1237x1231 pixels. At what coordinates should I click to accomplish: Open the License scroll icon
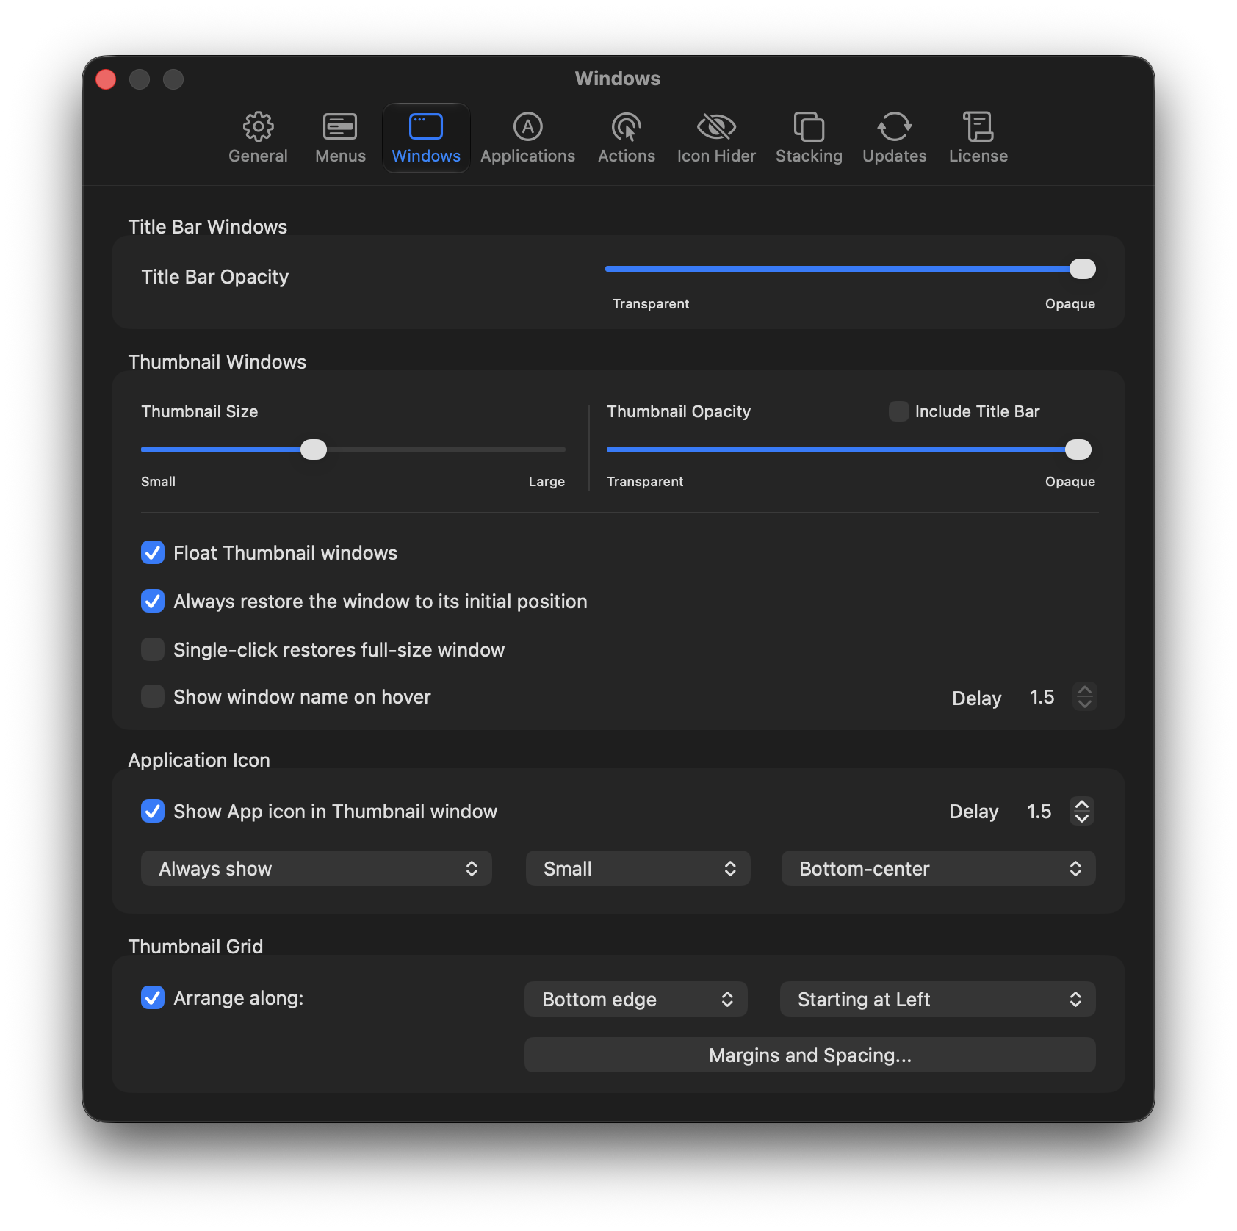[x=978, y=126]
